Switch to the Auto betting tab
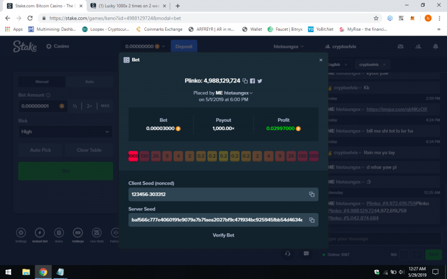Viewport: 447px width, 279px height. [89, 81]
